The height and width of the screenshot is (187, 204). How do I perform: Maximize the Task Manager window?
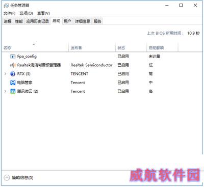point(181,5)
